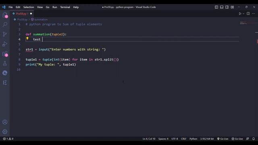Open the Selection menu
Viewport: 258px width, 145px height.
29,7
